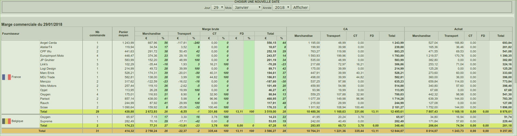Open the Mois month dropdown
Viewport: 517px width, 136px height.
(247, 8)
